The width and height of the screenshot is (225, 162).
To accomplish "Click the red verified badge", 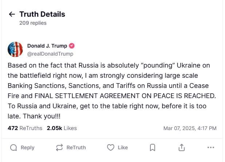I will (x=72, y=46).
